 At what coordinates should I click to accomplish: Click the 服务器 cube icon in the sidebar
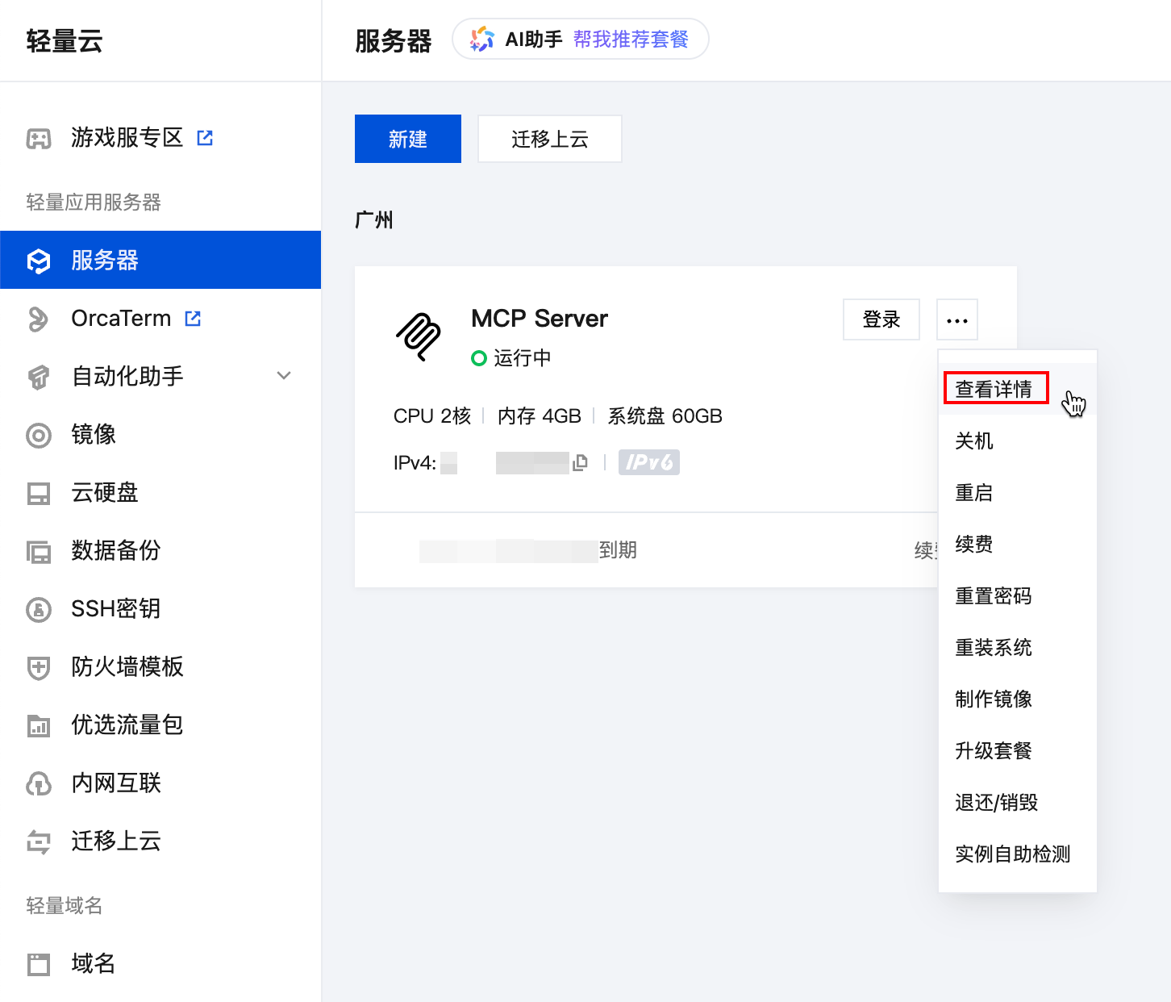pyautogui.click(x=39, y=261)
